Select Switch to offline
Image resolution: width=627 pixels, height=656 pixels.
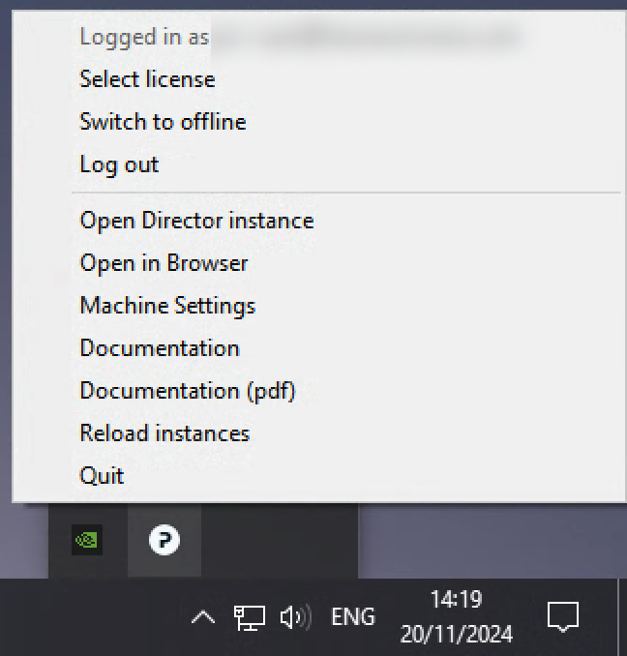[163, 122]
